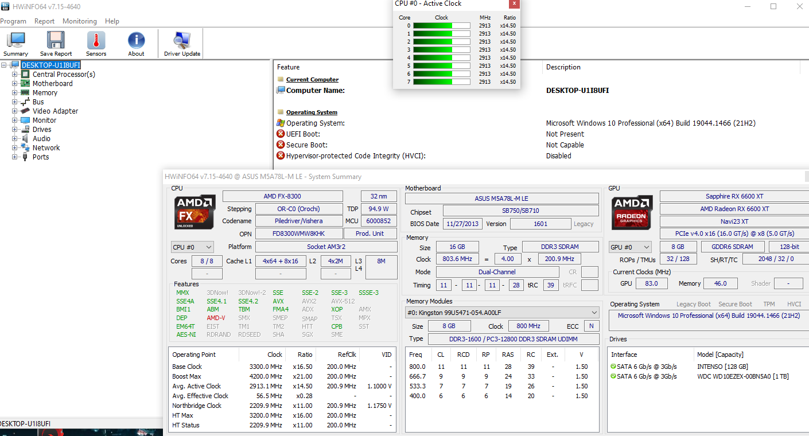Select the Motherboard tree icon
The image size is (809, 436).
click(25, 83)
